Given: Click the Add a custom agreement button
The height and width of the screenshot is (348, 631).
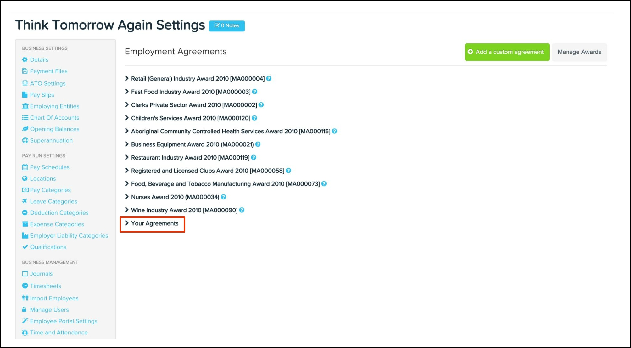Looking at the screenshot, I should [507, 52].
